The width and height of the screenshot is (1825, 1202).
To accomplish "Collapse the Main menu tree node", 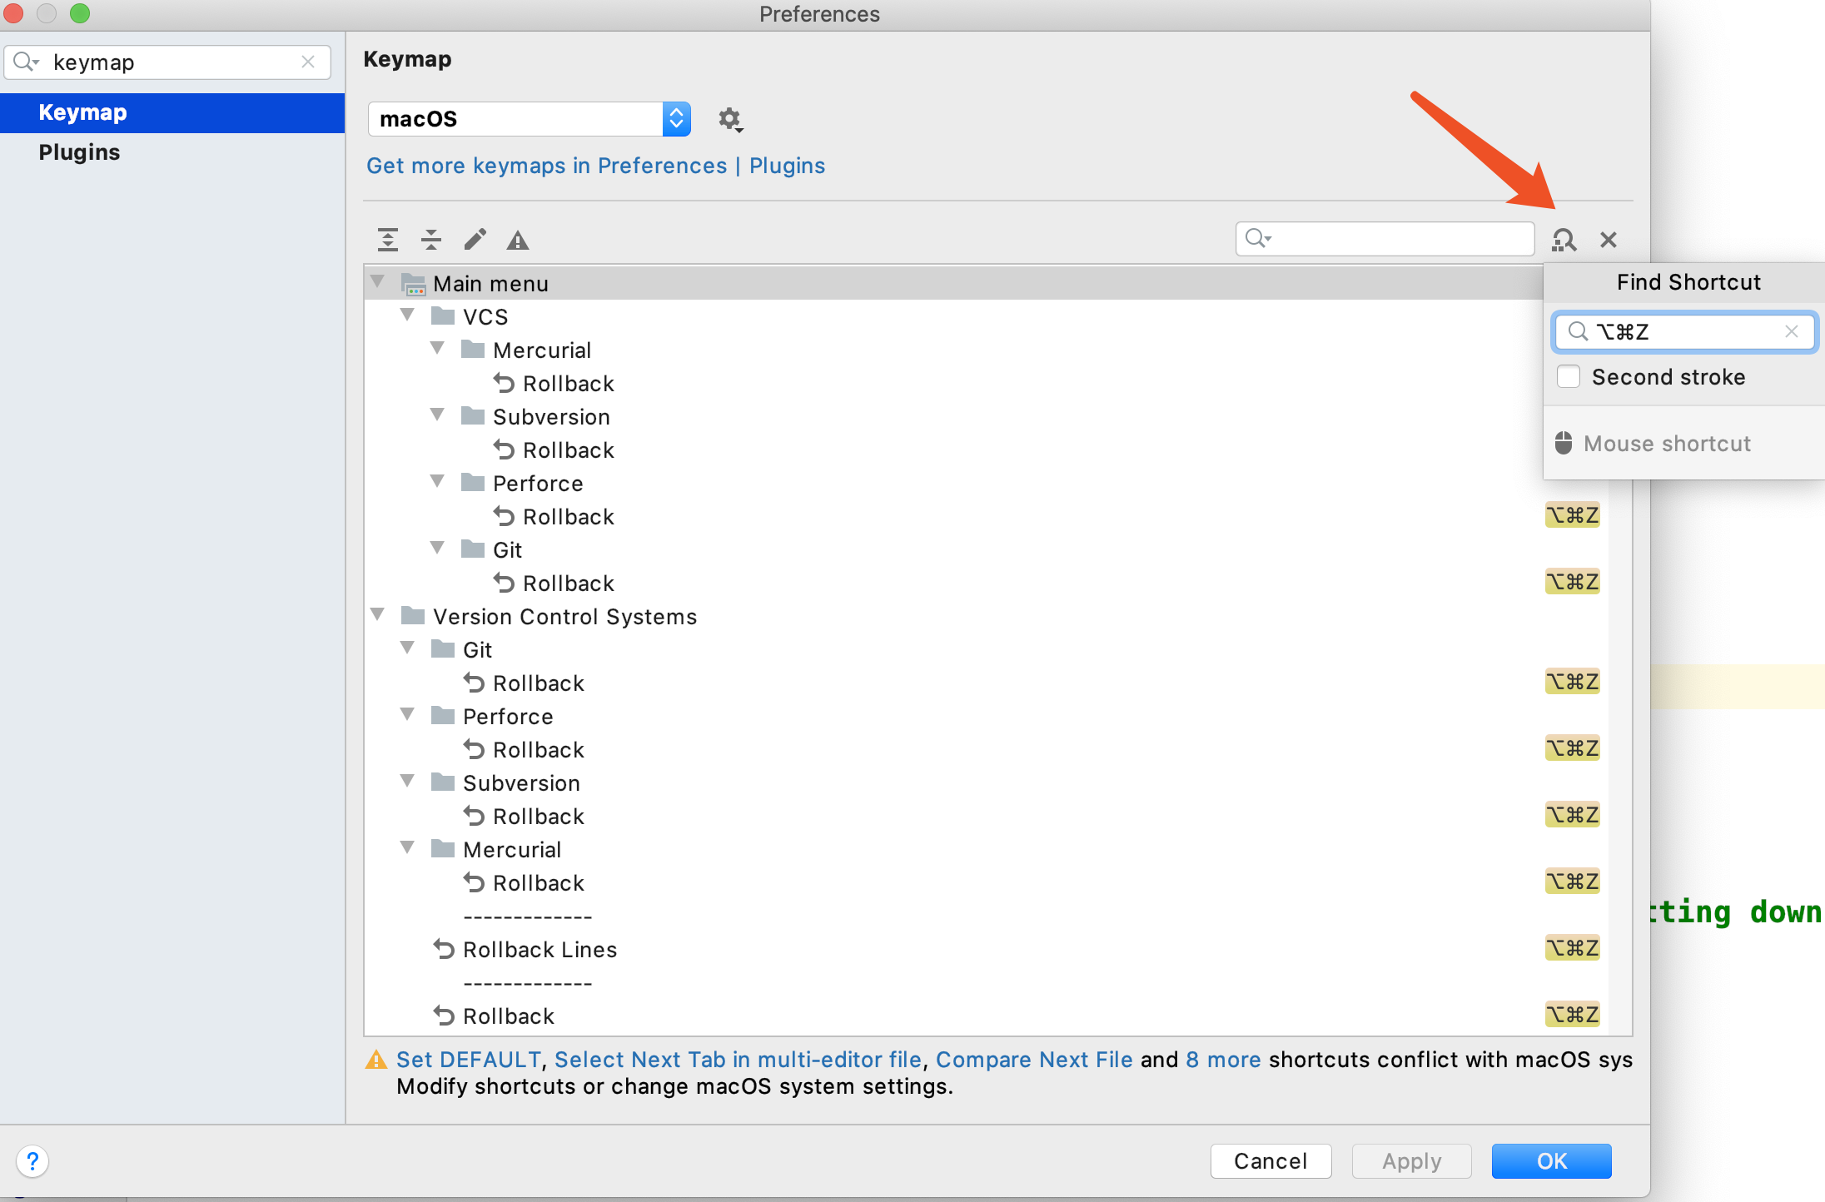I will [378, 282].
